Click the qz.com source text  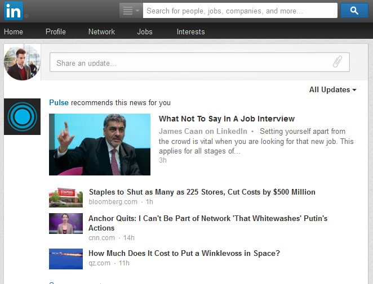[99, 263]
